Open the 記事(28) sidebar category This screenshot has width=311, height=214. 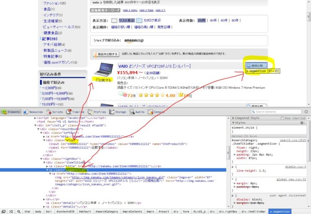coord(50,39)
